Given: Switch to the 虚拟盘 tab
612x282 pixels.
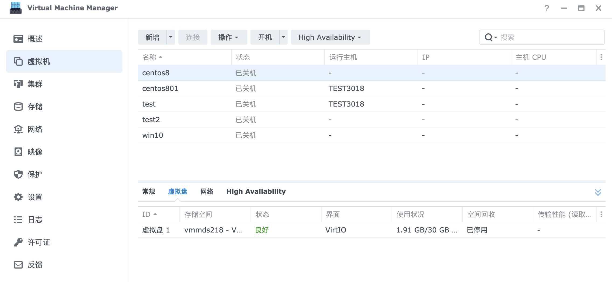Looking at the screenshot, I should point(178,191).
